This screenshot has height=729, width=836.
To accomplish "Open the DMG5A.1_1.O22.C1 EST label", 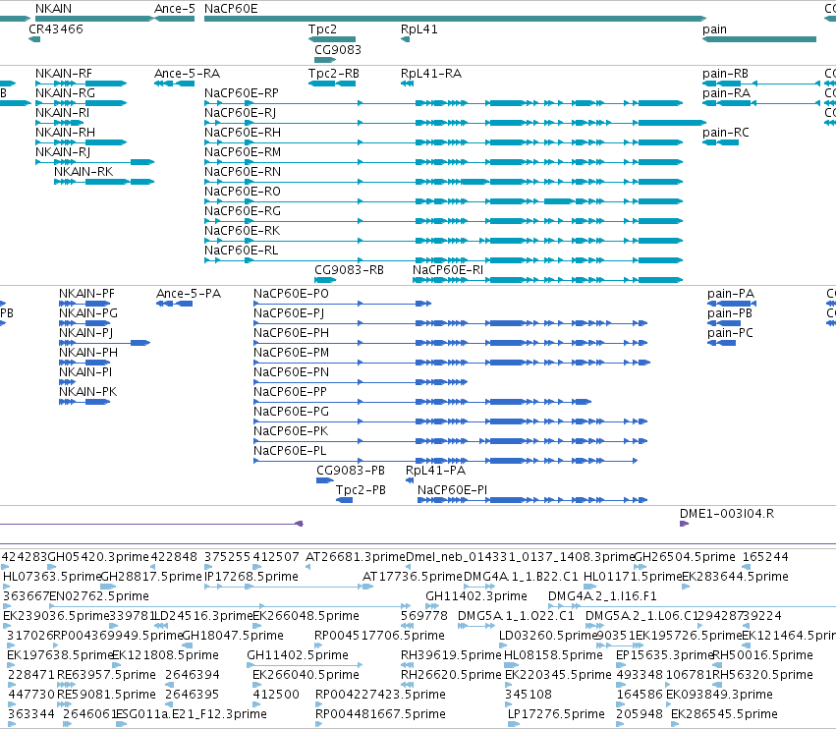I will click(516, 616).
